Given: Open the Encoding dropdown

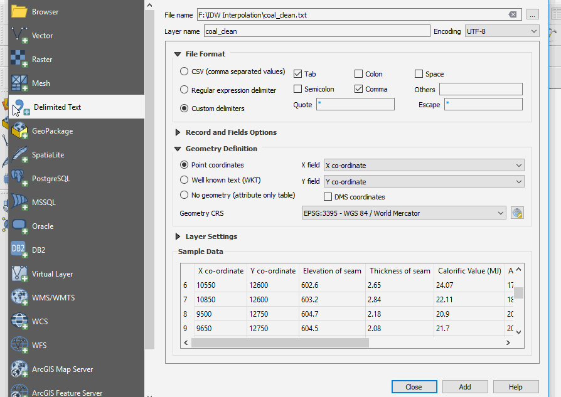Looking at the screenshot, I should click(500, 30).
